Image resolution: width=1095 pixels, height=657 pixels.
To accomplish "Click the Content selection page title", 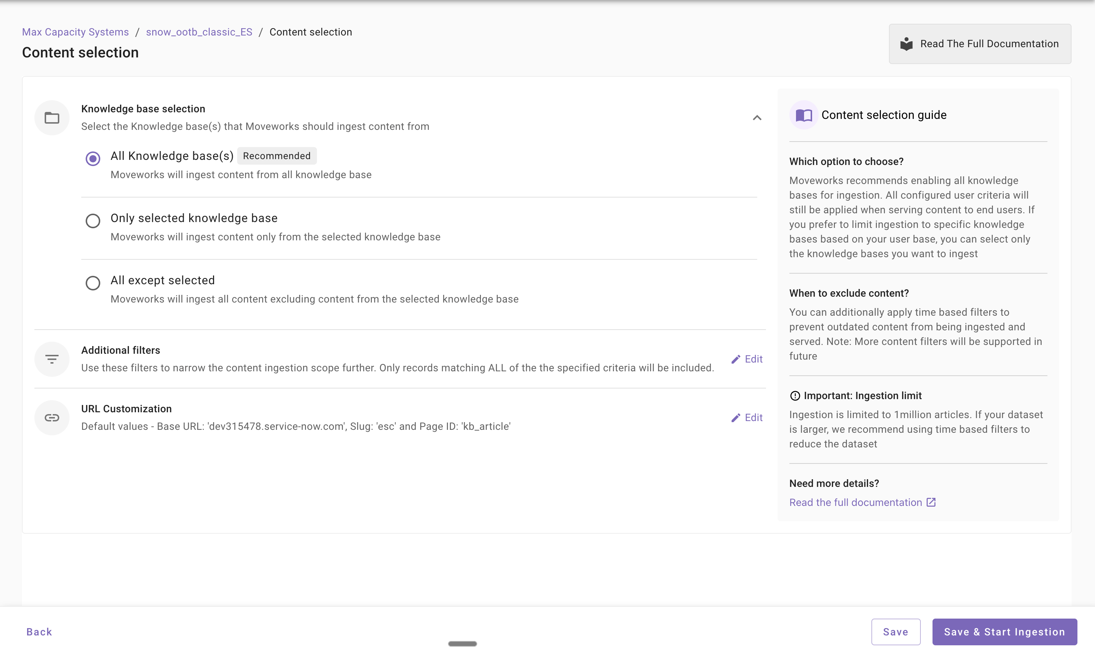I will coord(80,53).
